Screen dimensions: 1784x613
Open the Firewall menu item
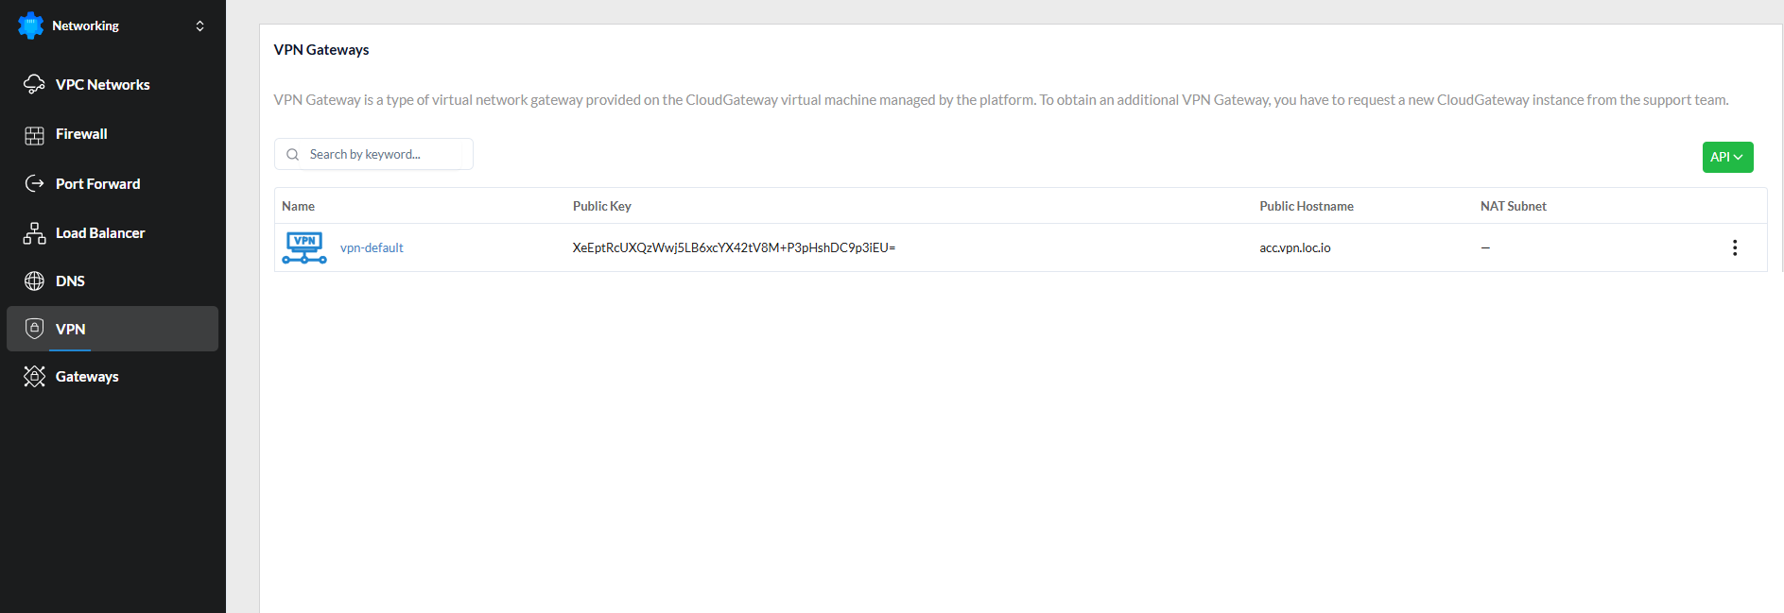(x=81, y=134)
